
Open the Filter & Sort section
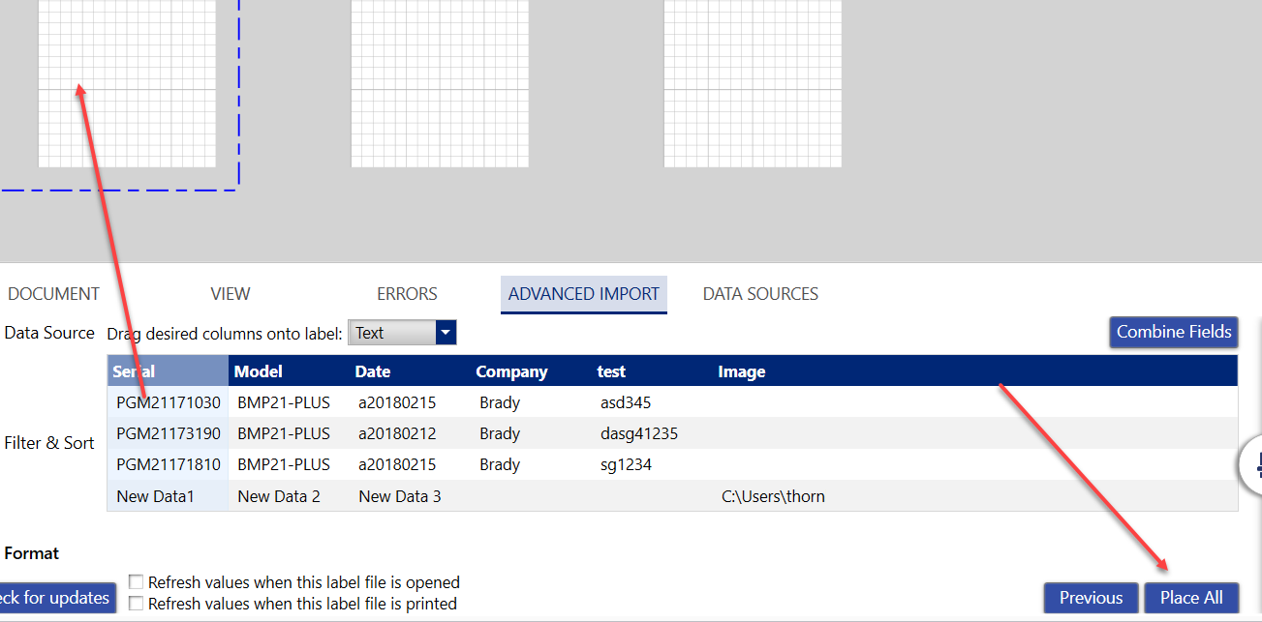49,443
